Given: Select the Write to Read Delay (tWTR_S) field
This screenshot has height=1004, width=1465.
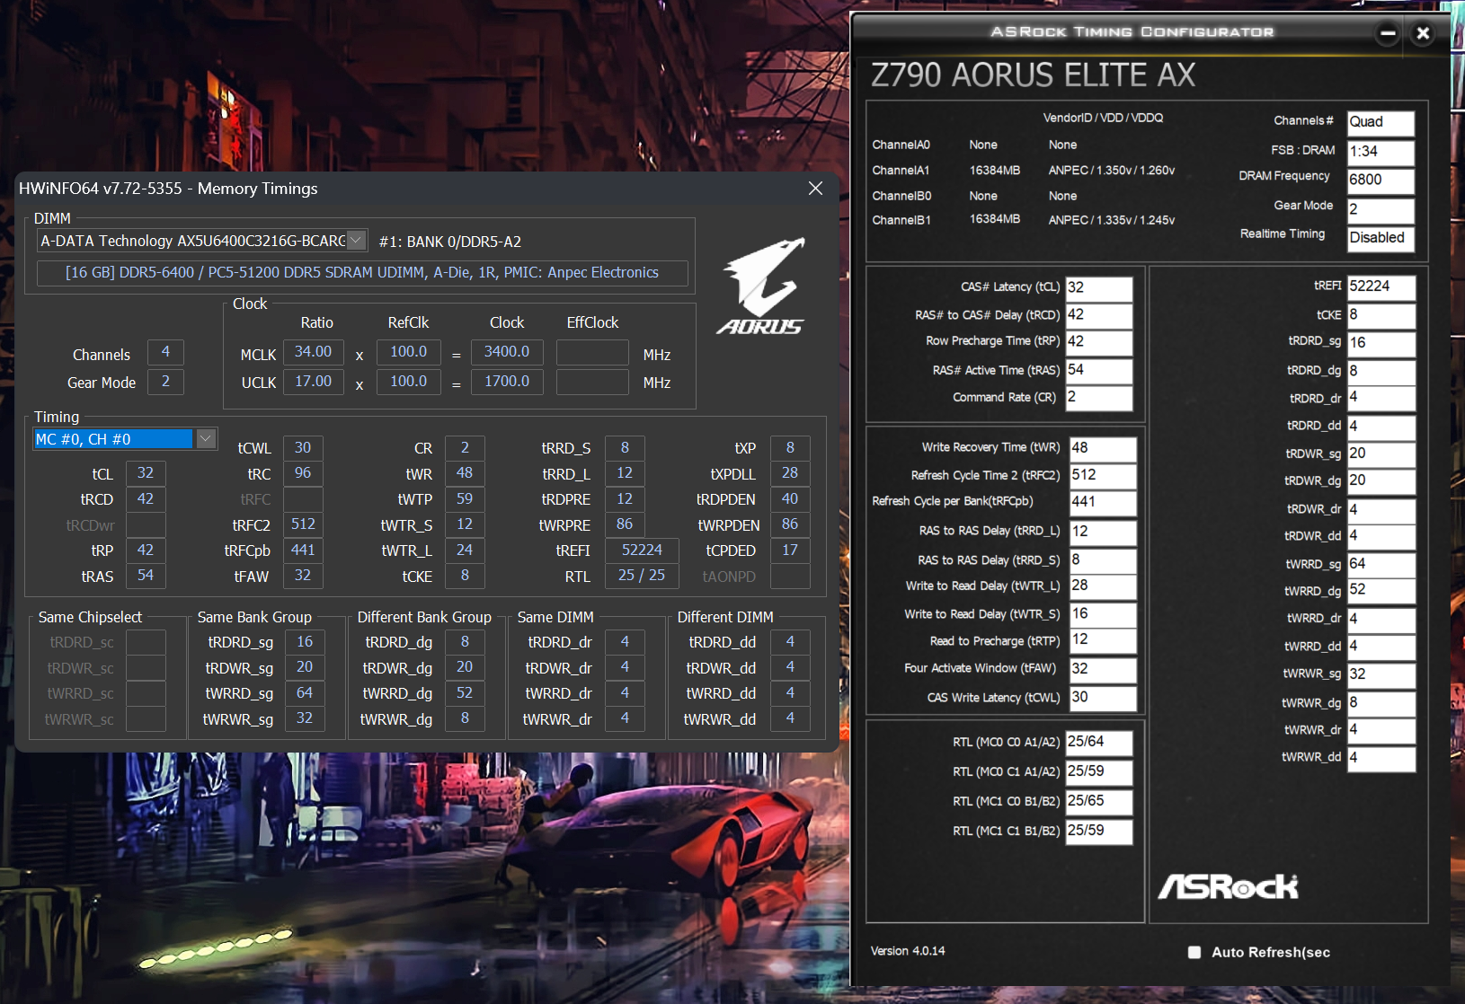Looking at the screenshot, I should pyautogui.click(x=1103, y=615).
